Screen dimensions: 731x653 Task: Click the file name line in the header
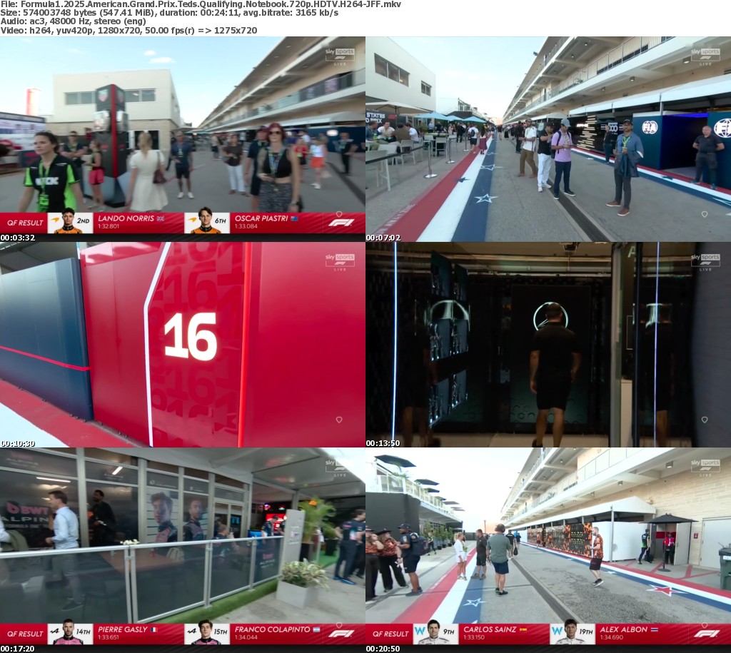(201, 4)
